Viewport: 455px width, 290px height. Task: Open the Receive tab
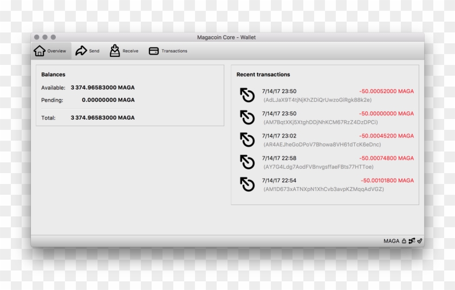click(x=124, y=51)
